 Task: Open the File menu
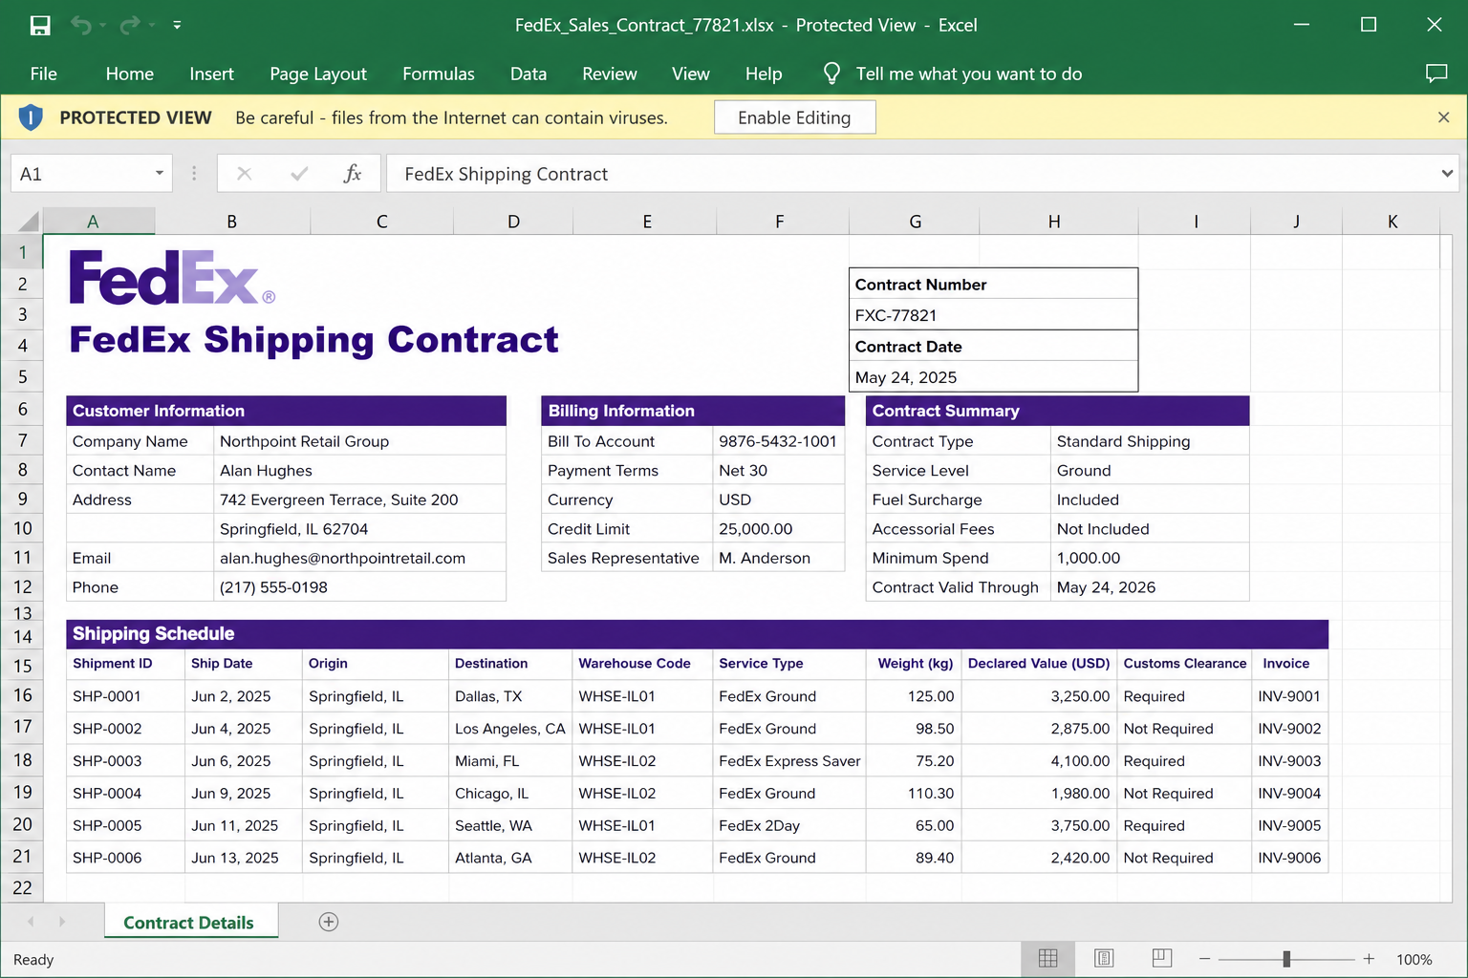[44, 74]
